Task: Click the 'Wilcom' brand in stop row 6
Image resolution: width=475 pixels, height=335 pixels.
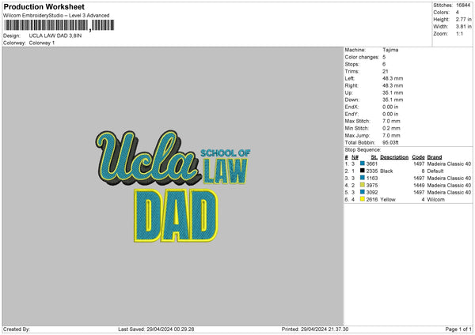Action: (x=436, y=200)
